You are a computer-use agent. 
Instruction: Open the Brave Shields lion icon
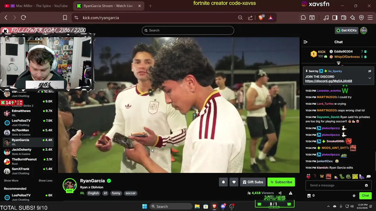[x=261, y=18]
